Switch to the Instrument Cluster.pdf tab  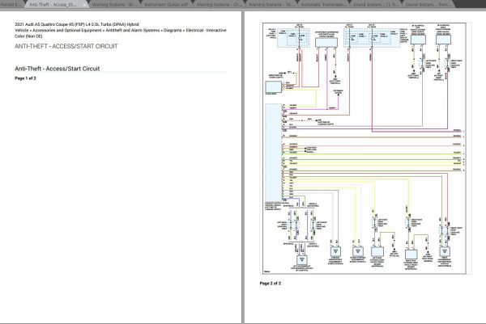(x=166, y=4)
